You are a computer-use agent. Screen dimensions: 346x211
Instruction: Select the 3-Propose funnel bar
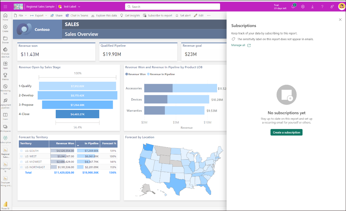77,105
